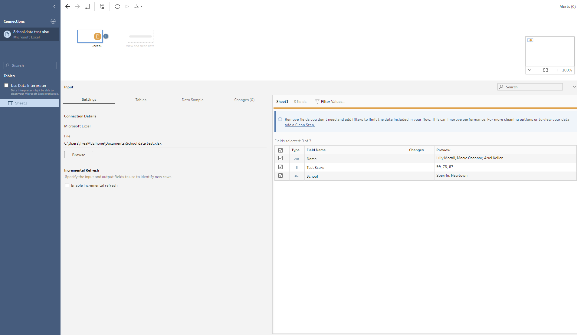Open the Alerts (0) panel
Viewport: 577px width, 335px height.
(x=567, y=6)
